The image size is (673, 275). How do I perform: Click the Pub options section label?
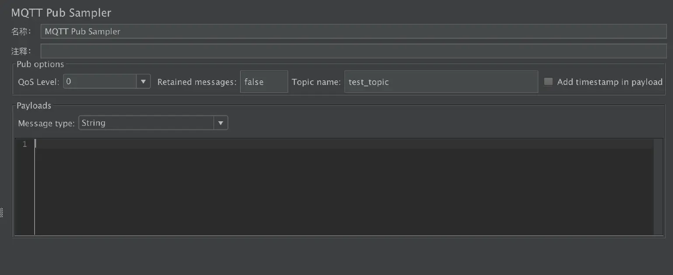(40, 64)
